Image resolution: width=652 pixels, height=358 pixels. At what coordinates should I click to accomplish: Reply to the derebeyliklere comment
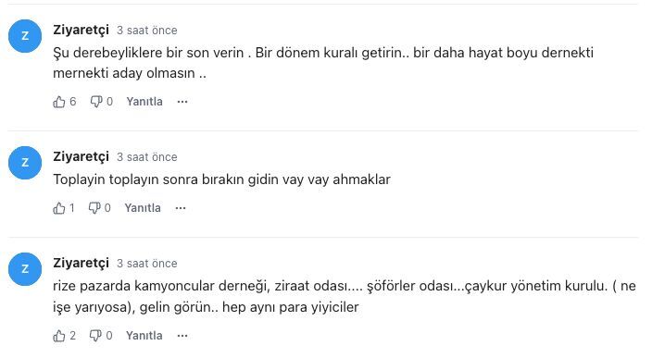tap(144, 102)
